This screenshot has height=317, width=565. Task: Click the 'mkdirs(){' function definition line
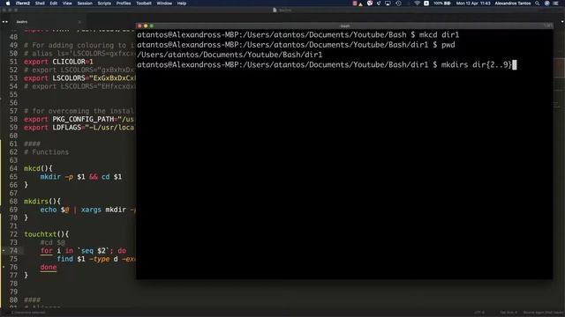tap(42, 202)
